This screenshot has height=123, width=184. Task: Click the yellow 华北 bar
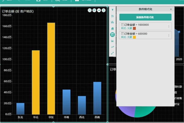pos(36,82)
